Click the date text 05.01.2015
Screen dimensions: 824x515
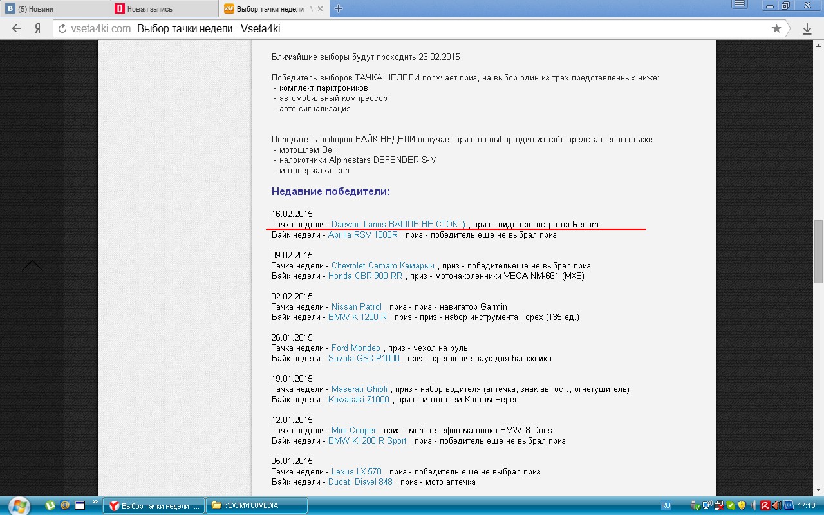[292, 461]
